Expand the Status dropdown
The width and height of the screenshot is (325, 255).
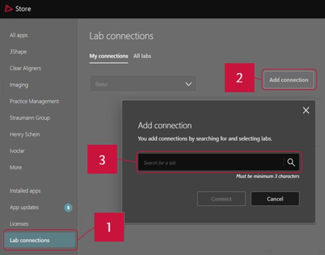(x=143, y=84)
